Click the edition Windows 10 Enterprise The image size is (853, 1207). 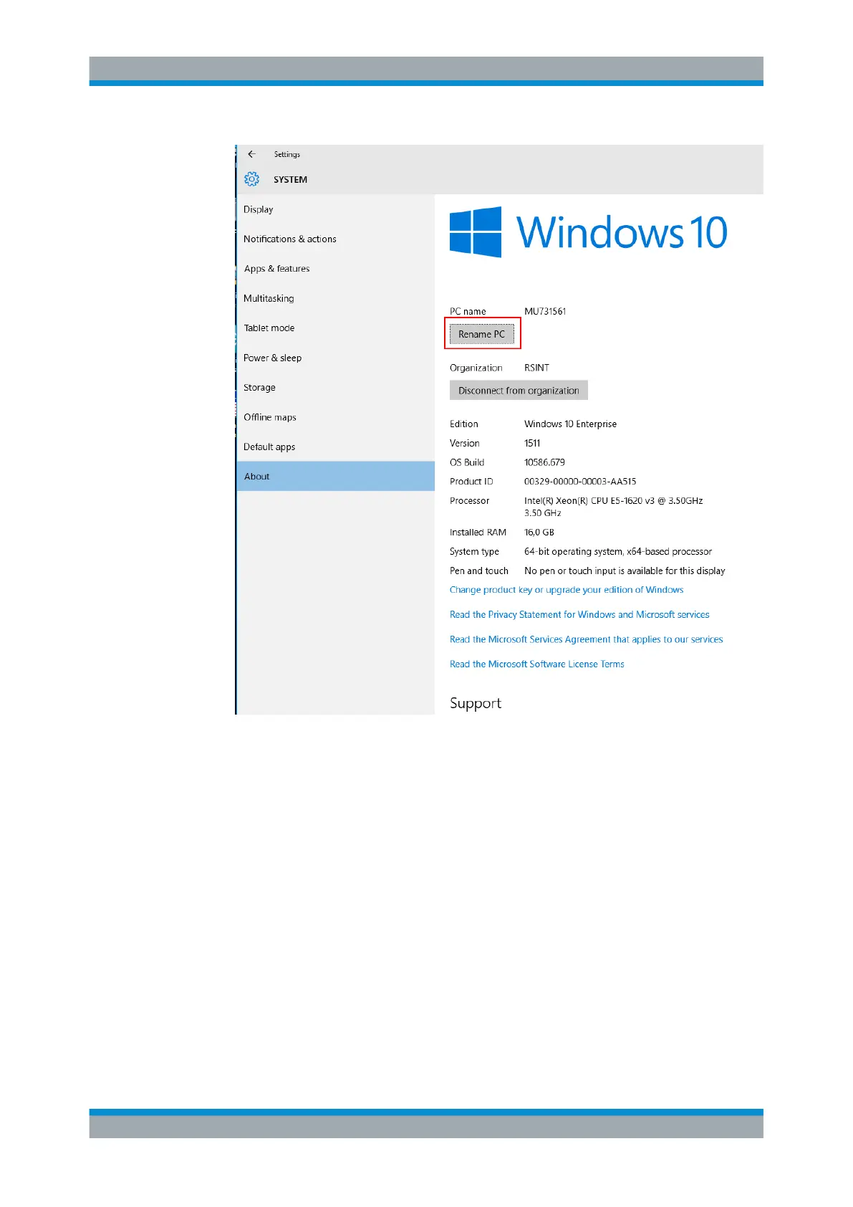[x=570, y=424]
